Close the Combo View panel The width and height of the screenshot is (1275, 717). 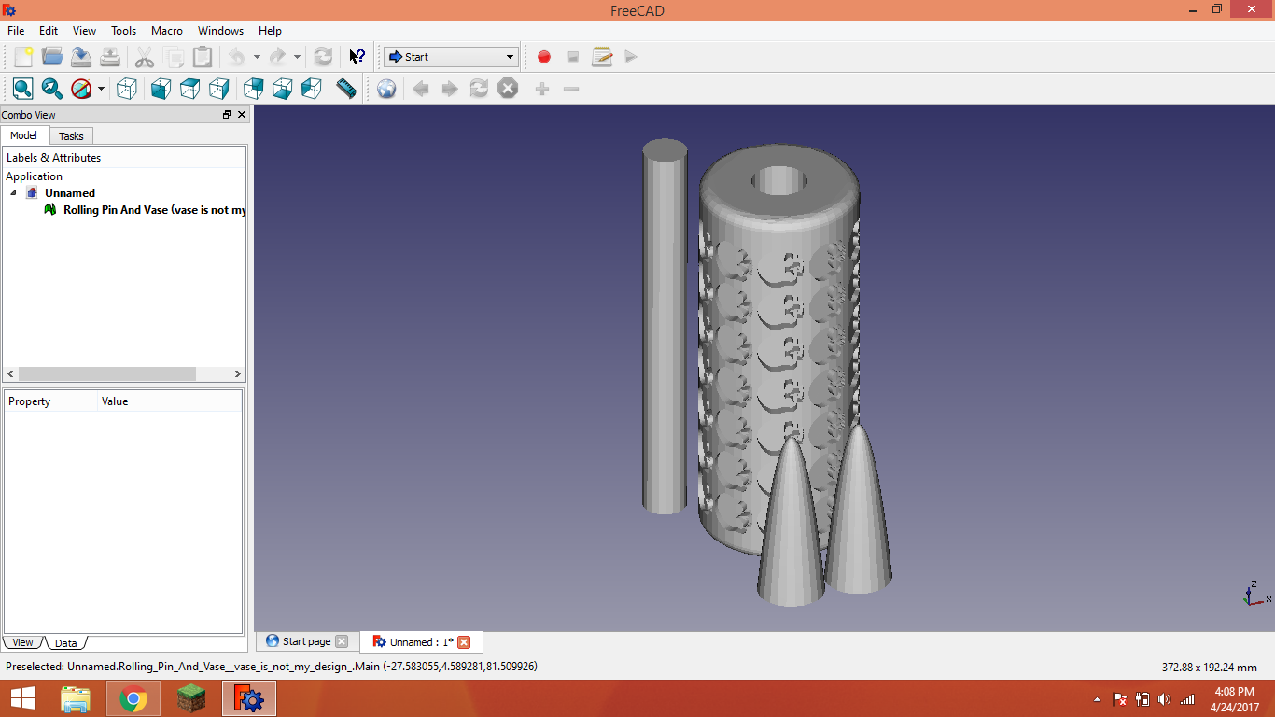coord(242,115)
